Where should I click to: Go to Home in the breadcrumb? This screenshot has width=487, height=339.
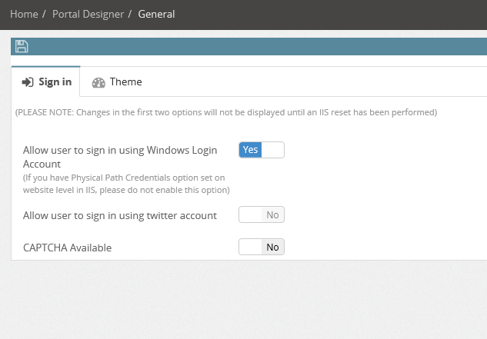24,14
